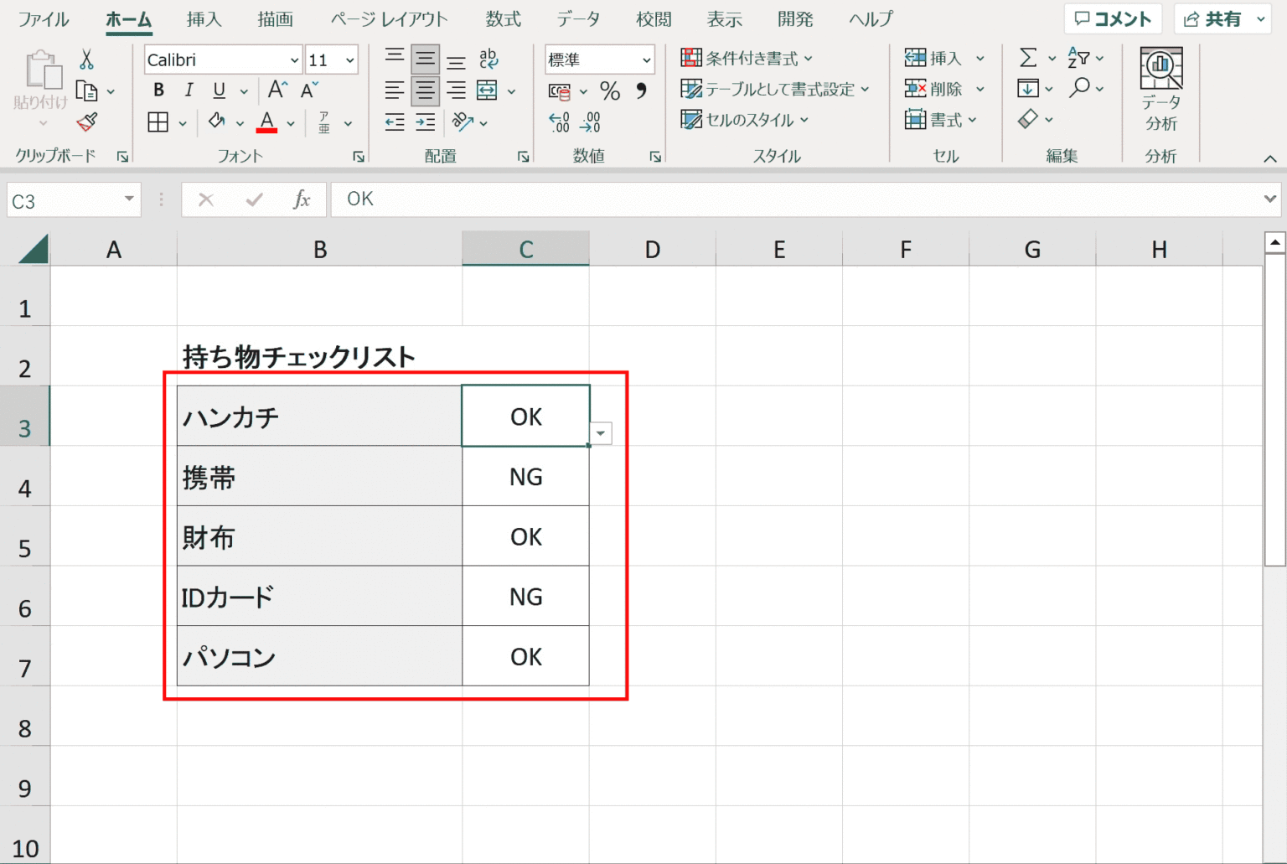
Task: Apply percent style formatting
Action: coord(610,92)
